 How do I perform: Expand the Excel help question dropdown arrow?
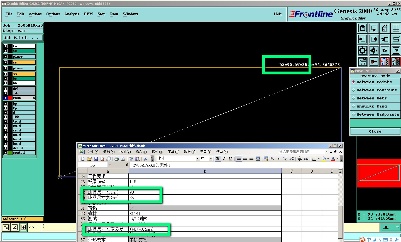[x=326, y=152]
